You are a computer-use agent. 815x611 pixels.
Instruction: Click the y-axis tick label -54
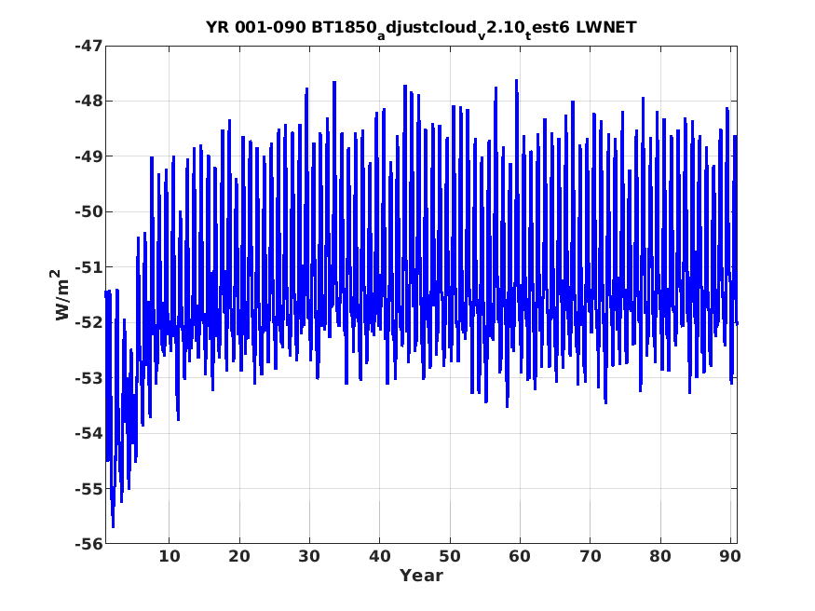click(x=88, y=433)
